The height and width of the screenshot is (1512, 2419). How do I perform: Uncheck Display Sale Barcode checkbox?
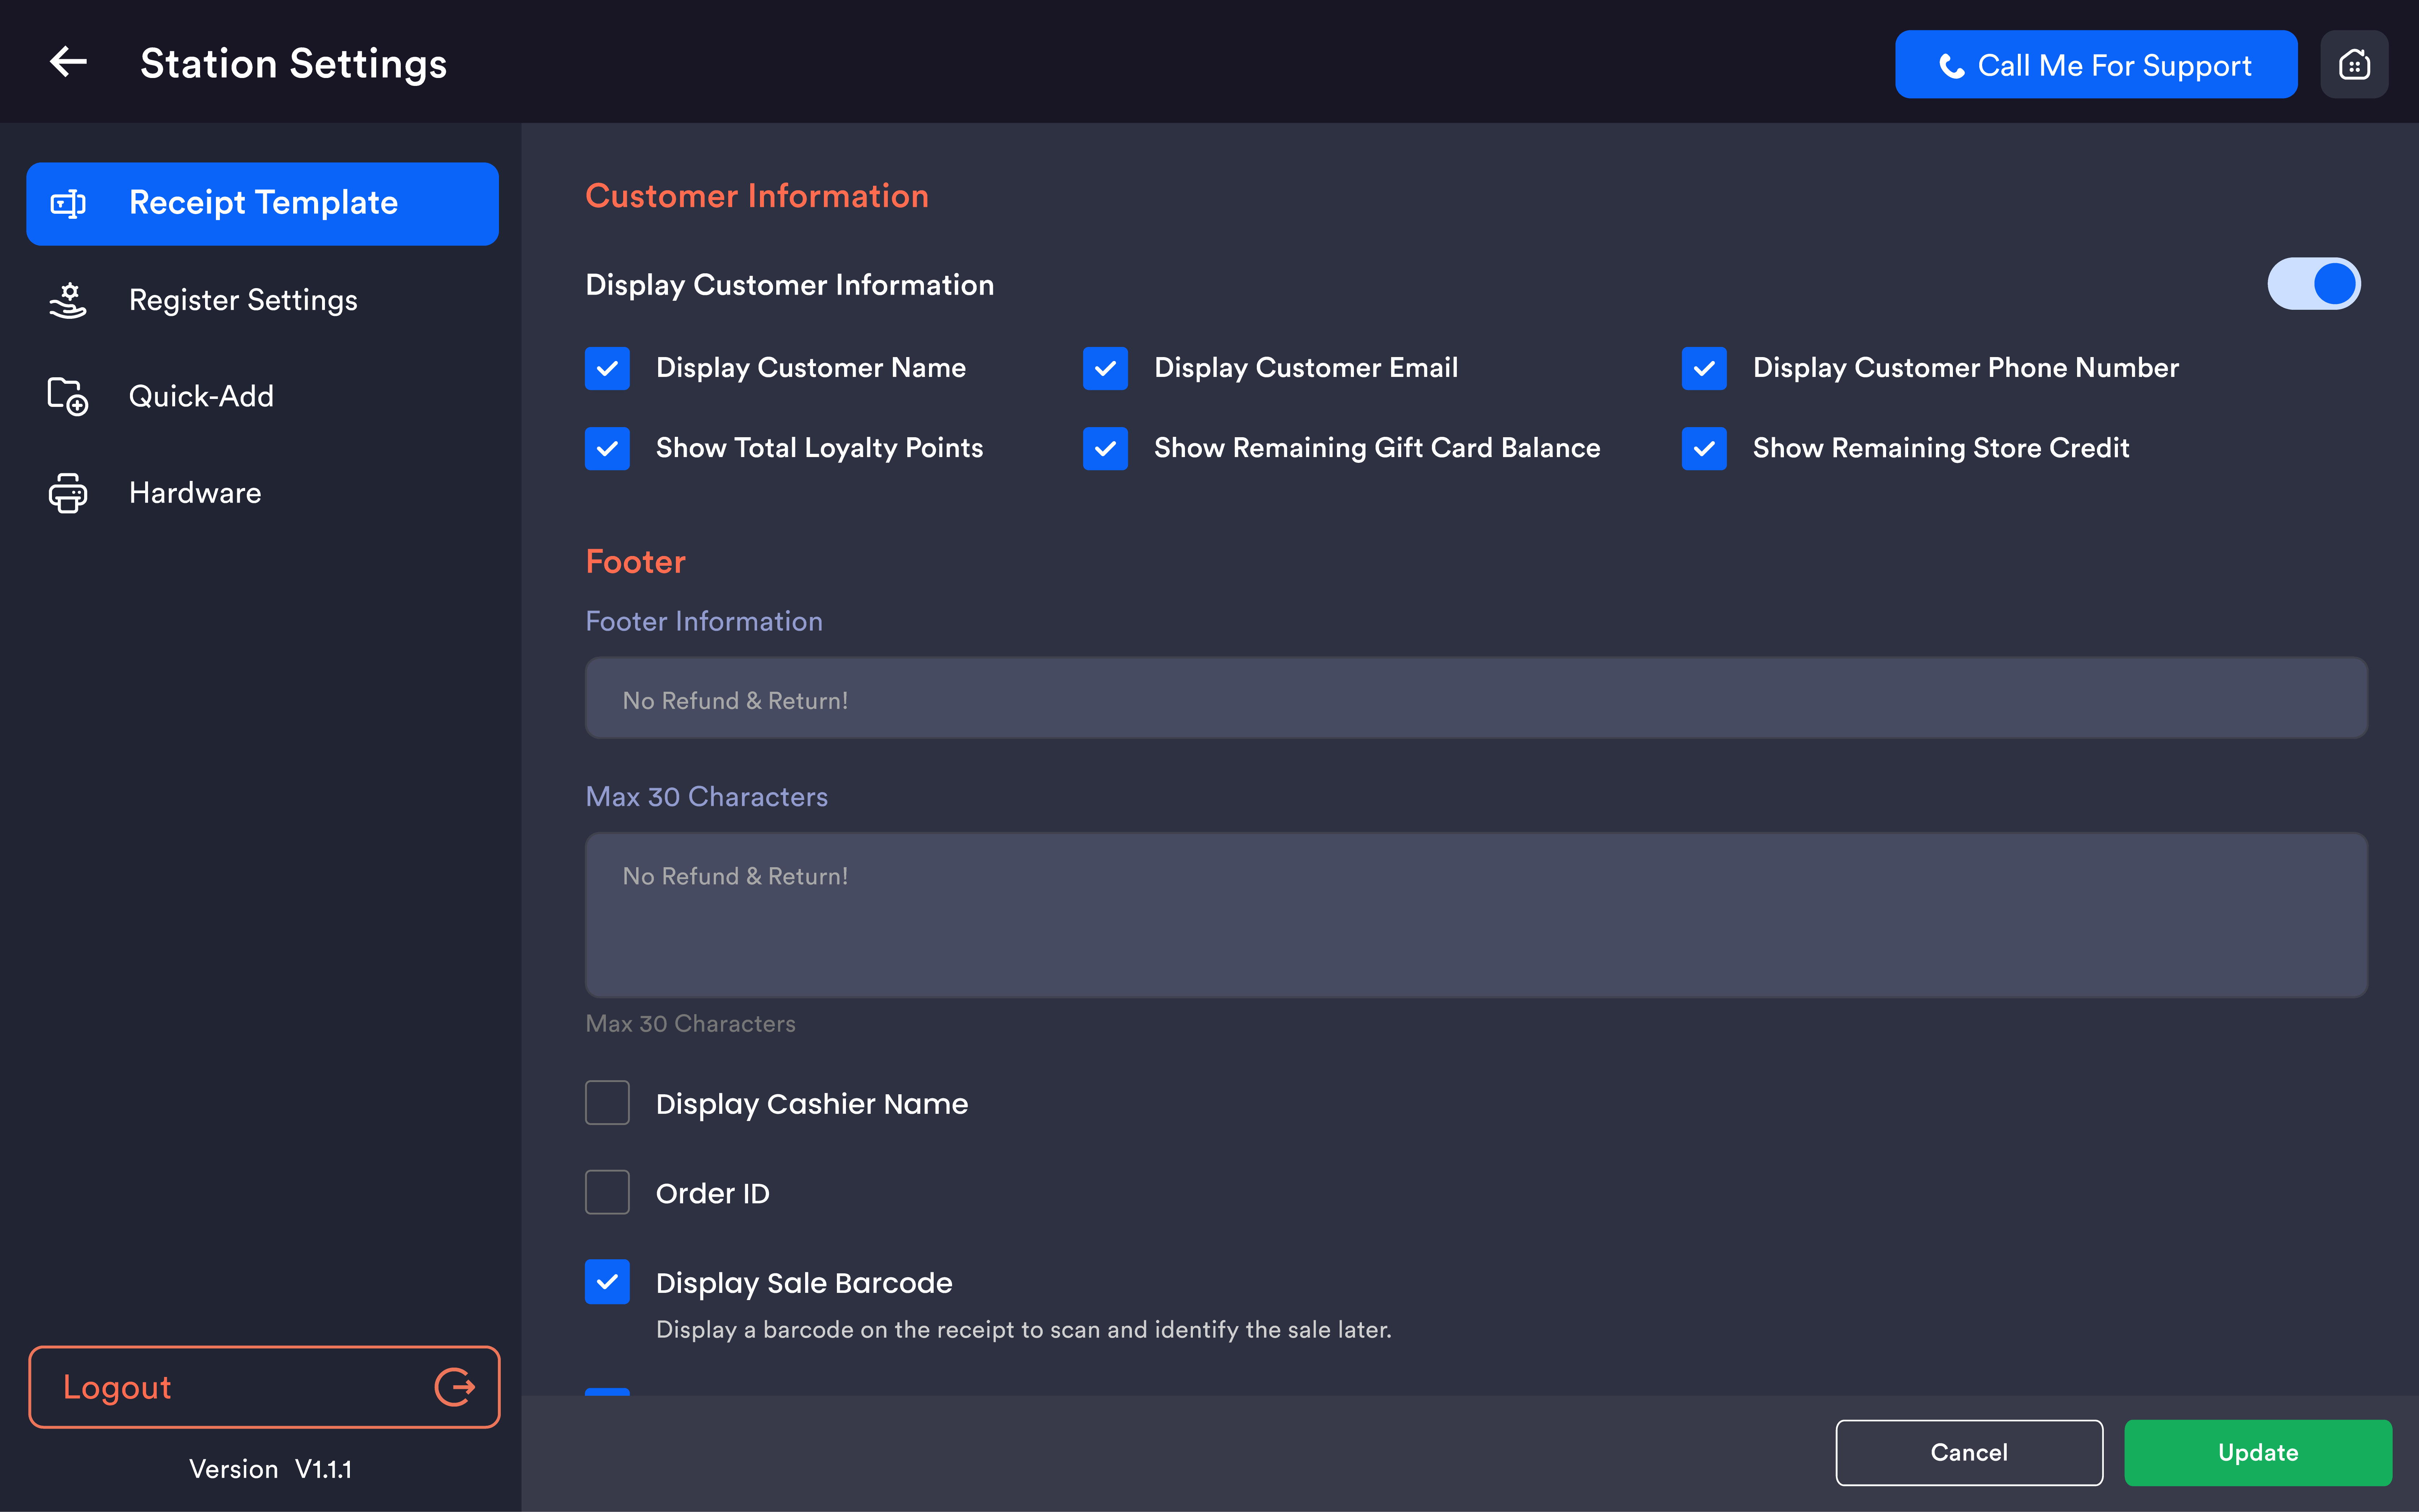[607, 1282]
